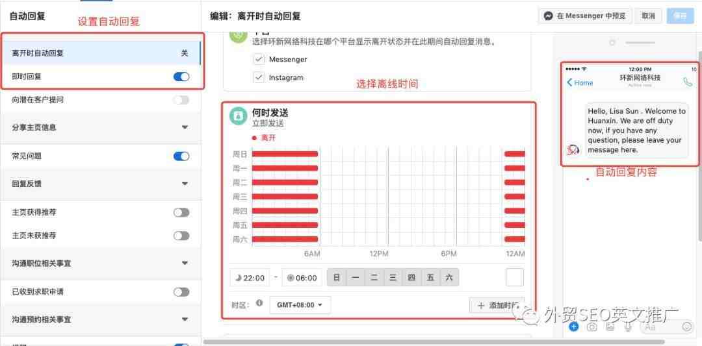The image size is (702, 346).
Task: Uncheck the Instagram platform checkbox
Action: tap(259, 78)
